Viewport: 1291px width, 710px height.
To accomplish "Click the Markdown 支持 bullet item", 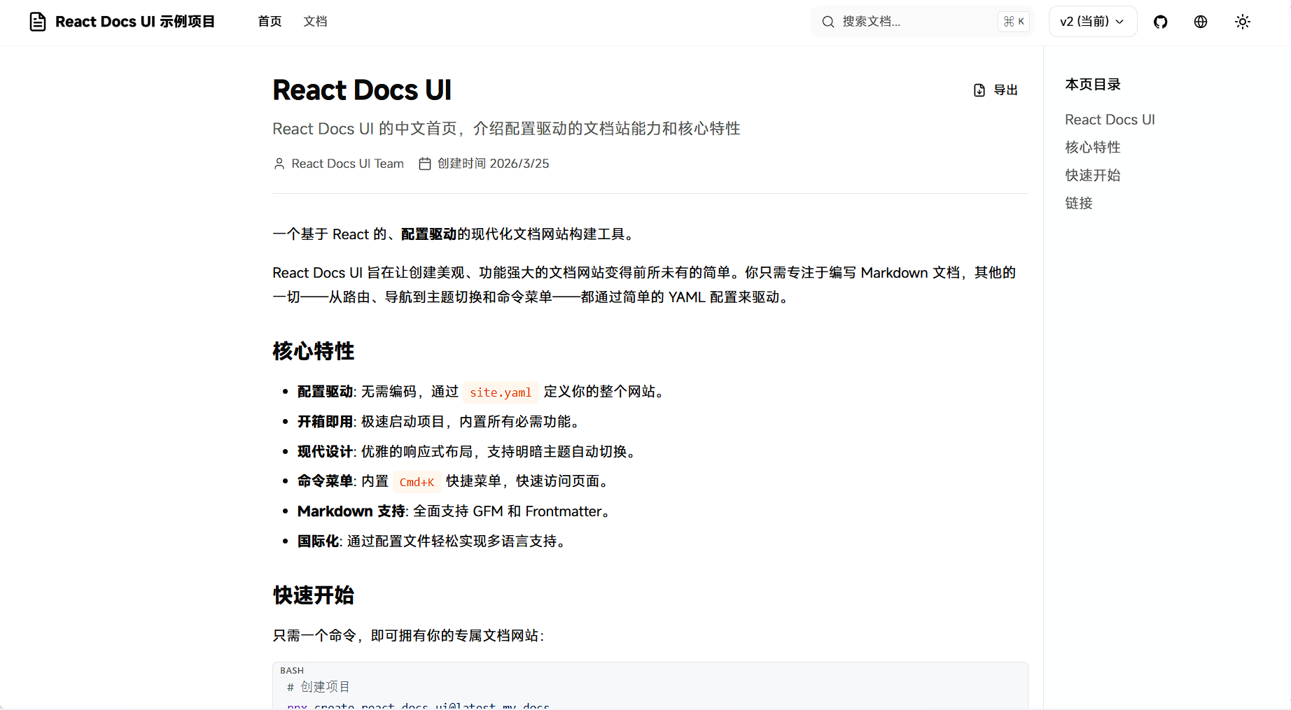I will tap(454, 511).
